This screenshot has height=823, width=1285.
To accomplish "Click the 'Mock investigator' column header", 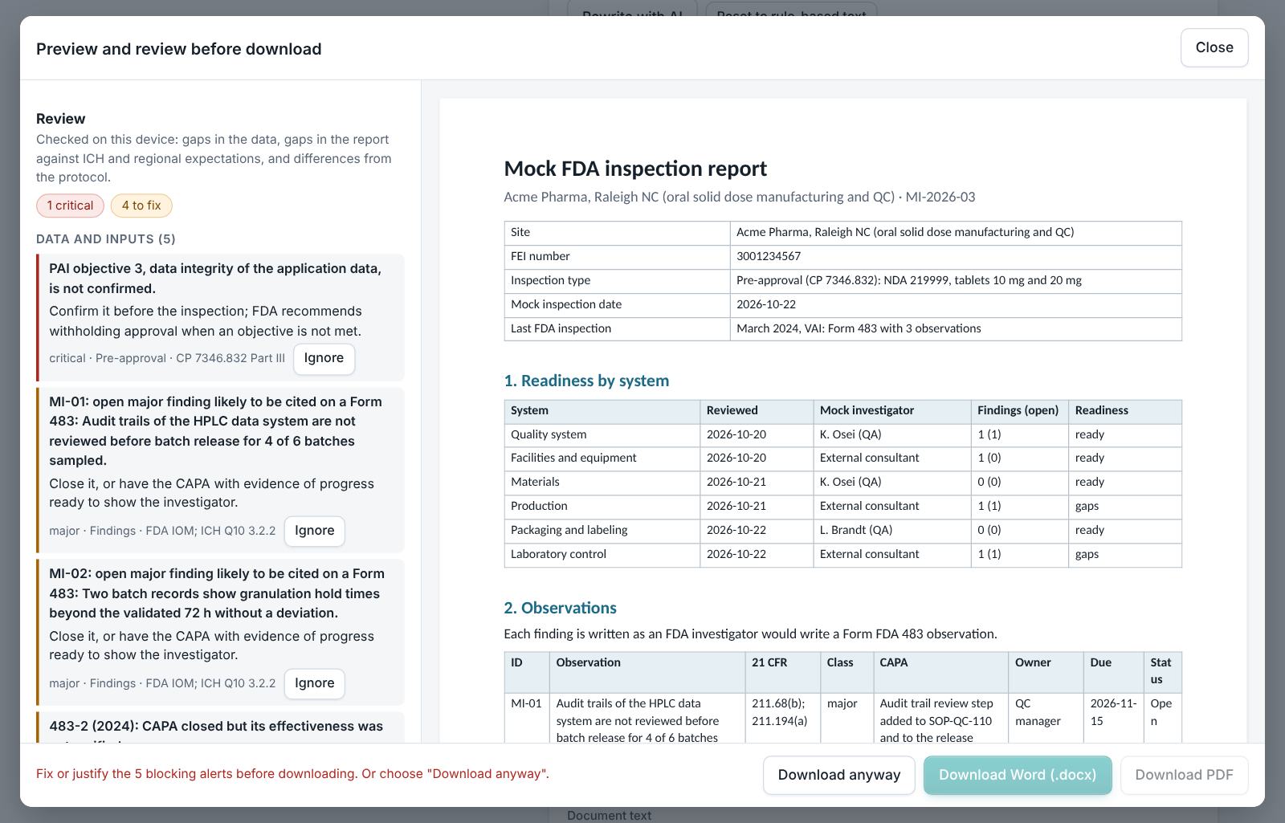I will pyautogui.click(x=892, y=410).
